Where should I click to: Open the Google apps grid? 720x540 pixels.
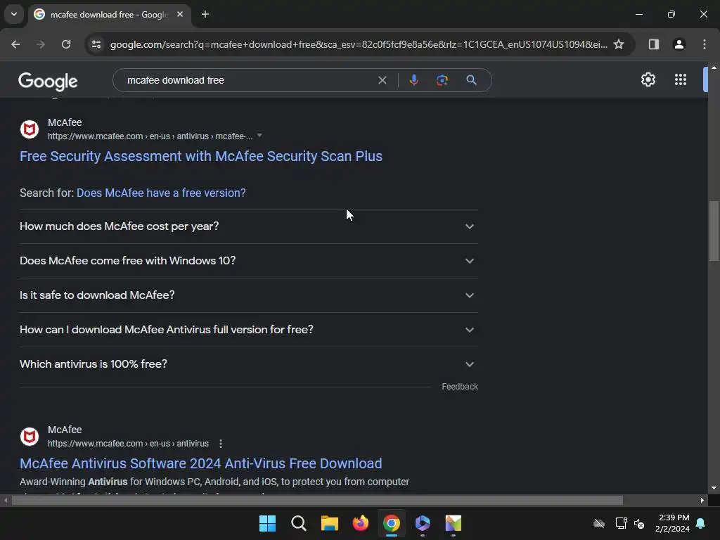[x=680, y=80]
